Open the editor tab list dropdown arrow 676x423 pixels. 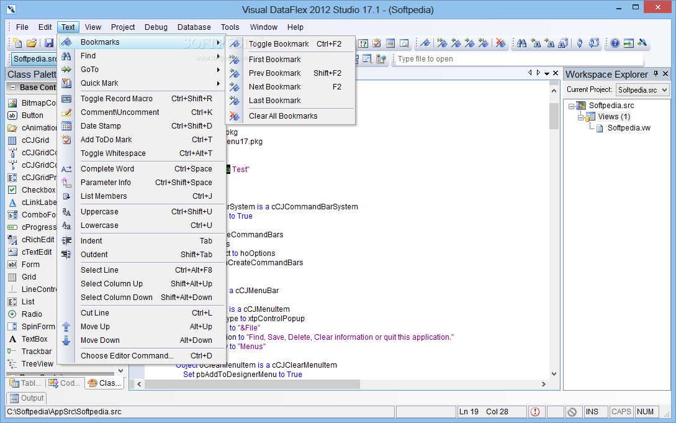(x=547, y=74)
